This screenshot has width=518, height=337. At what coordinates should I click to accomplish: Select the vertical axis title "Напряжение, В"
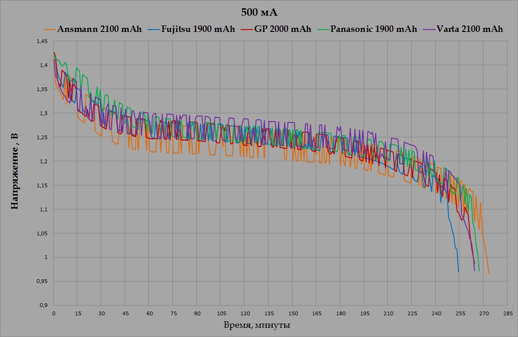tap(15, 173)
